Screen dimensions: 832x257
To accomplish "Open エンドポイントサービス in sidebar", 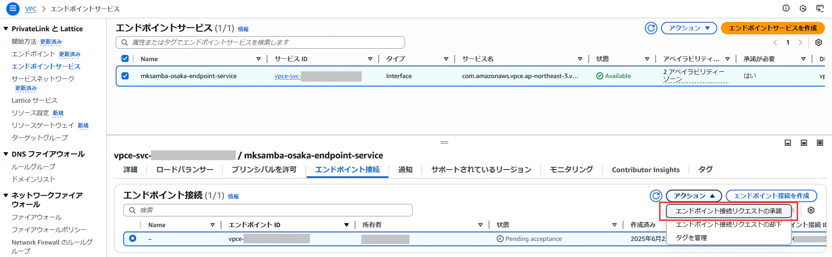I will click(46, 66).
